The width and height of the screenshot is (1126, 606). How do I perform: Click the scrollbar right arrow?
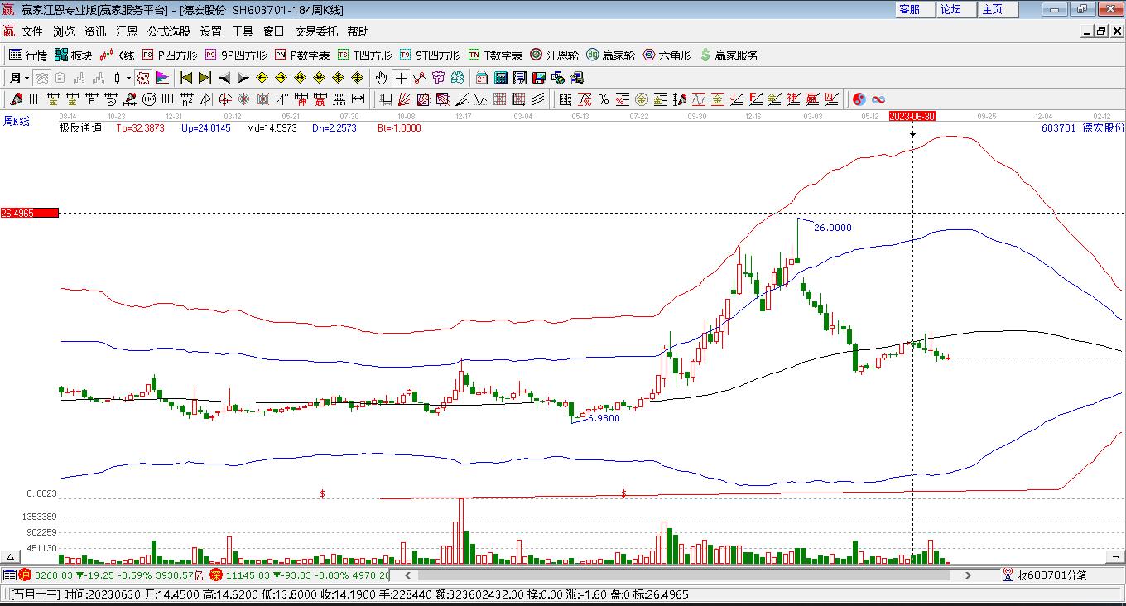point(968,575)
